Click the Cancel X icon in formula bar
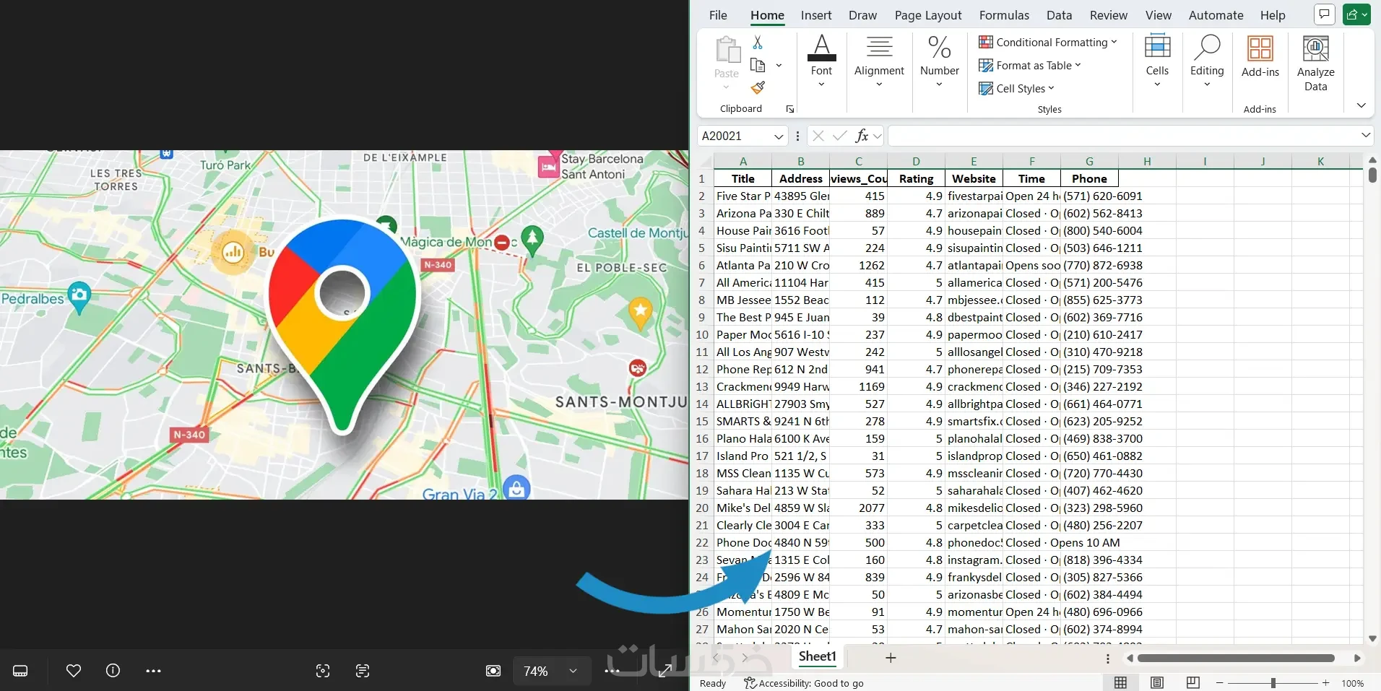Screen dimensions: 1381x691 click(818, 136)
